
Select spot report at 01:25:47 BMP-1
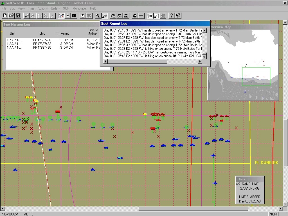(x=153, y=56)
